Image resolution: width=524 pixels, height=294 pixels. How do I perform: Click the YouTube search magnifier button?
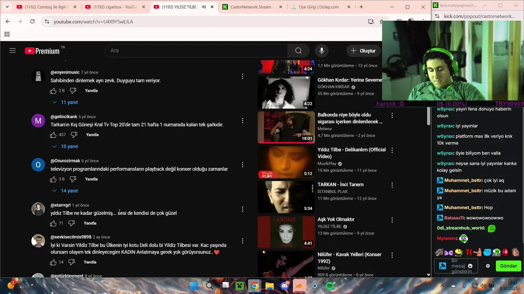coord(298,51)
